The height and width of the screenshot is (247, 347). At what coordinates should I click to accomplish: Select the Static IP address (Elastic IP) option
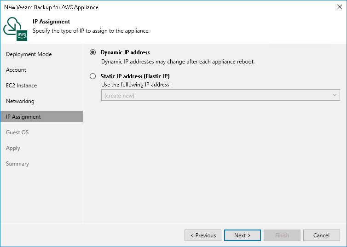93,76
